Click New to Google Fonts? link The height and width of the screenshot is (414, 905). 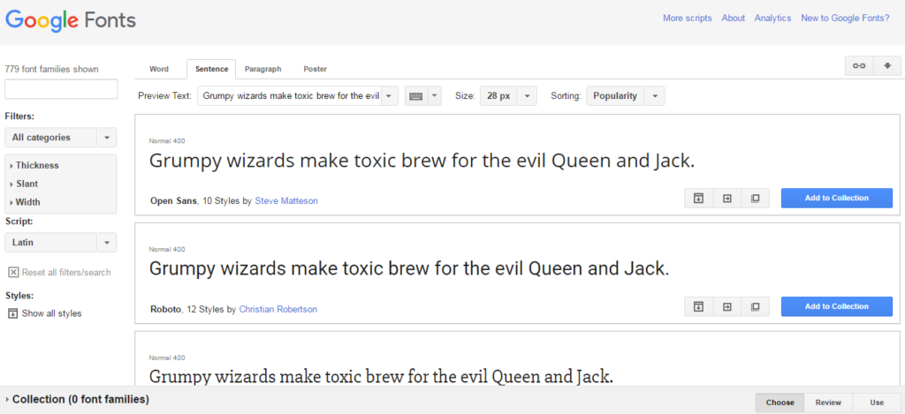click(845, 19)
